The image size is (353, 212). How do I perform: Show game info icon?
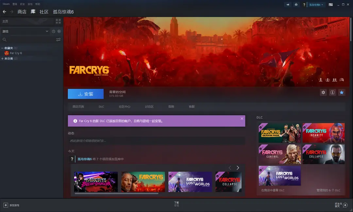(332, 92)
